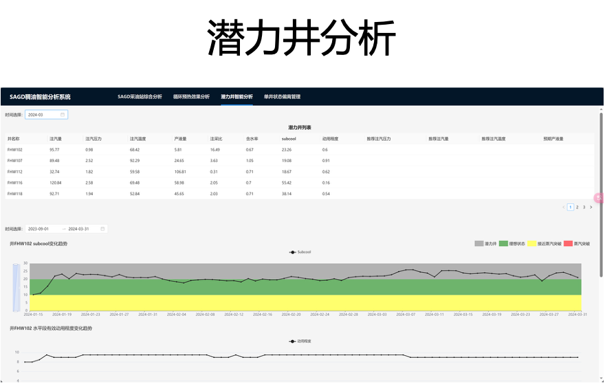
Task: Open end date 2024-03-31 picker
Action: pos(81,229)
